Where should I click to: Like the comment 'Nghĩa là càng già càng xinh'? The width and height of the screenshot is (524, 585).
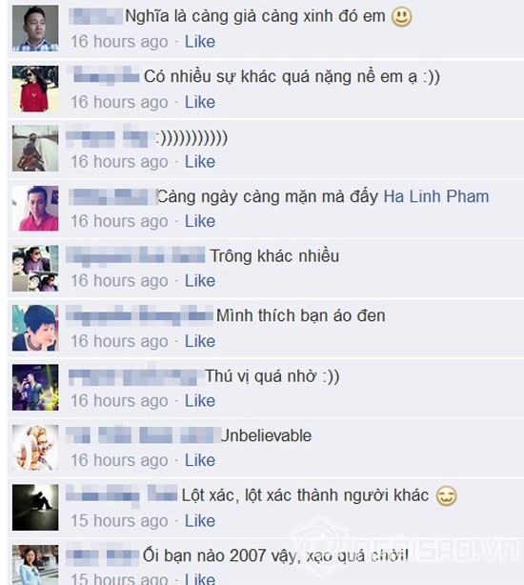[200, 41]
